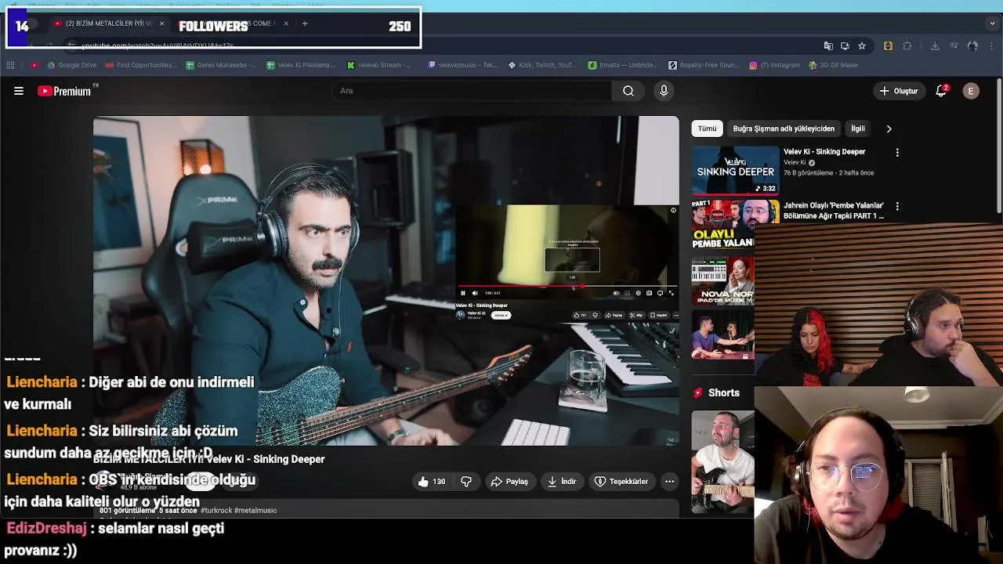Focus the 'Ara' search input field
Screen dimensions: 1003x564
473,91
